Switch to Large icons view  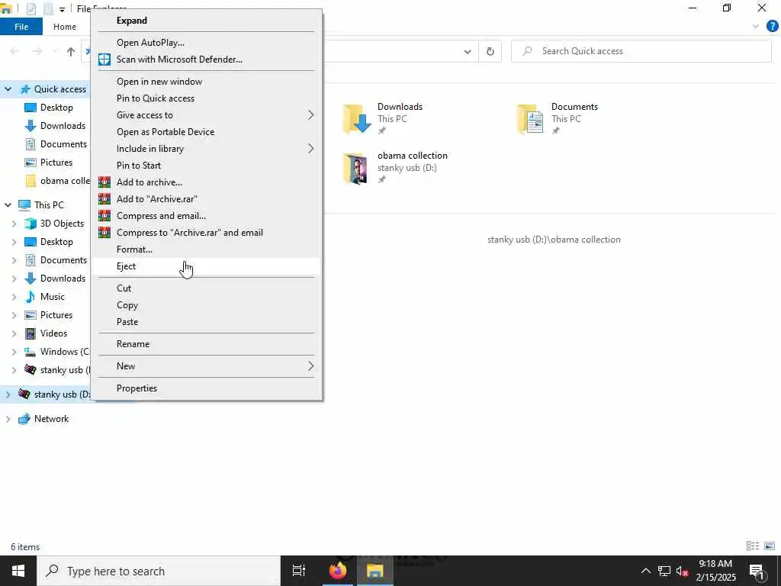point(770,546)
